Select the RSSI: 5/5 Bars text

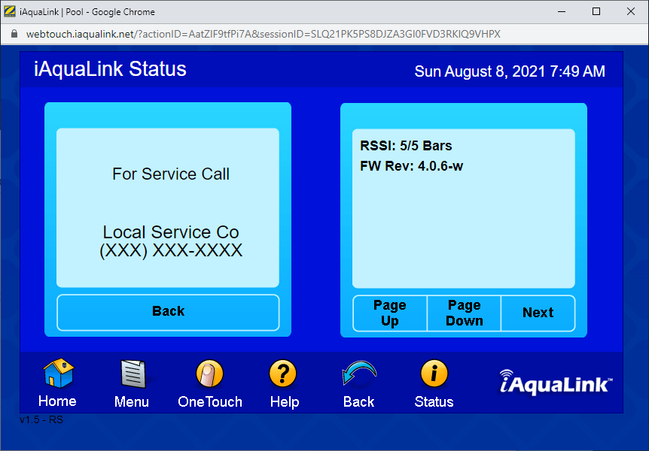pos(406,146)
